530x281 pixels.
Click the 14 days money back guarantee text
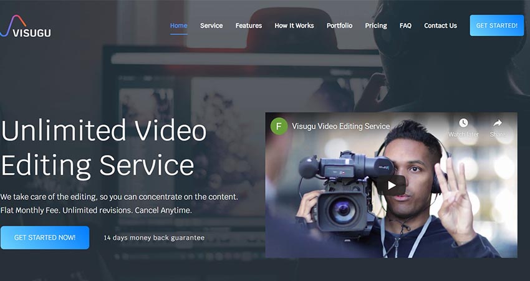[x=154, y=238]
